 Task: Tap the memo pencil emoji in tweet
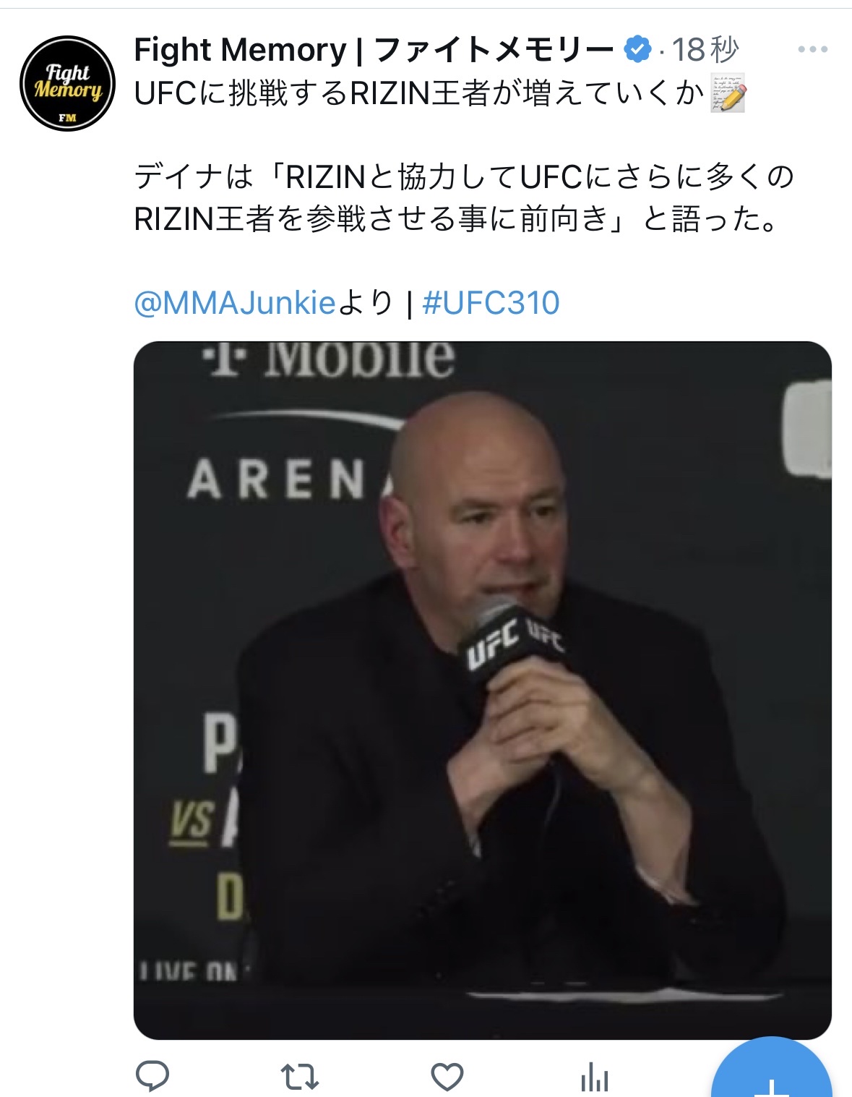(728, 93)
